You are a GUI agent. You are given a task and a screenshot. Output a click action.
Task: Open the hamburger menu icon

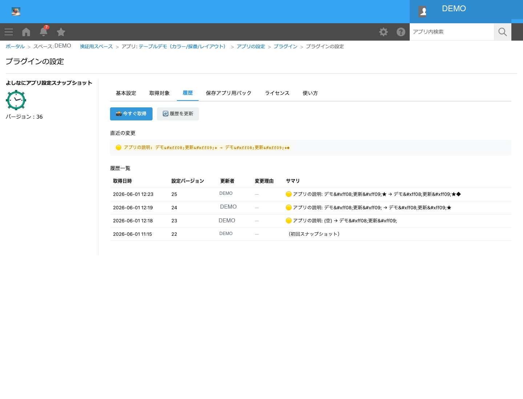(x=9, y=32)
